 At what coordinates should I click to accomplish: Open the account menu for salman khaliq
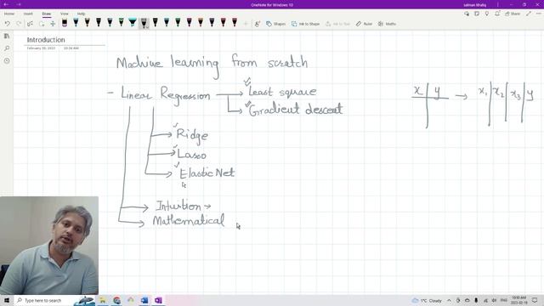[x=474, y=5]
